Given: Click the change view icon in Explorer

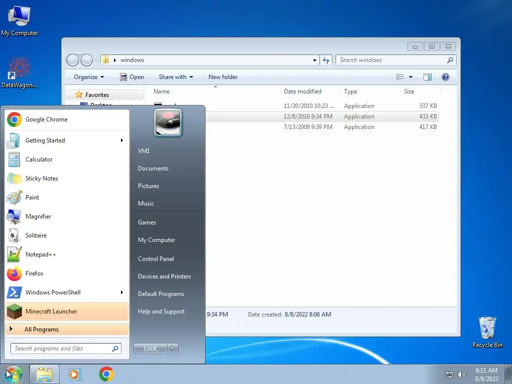Looking at the screenshot, I should [x=400, y=76].
